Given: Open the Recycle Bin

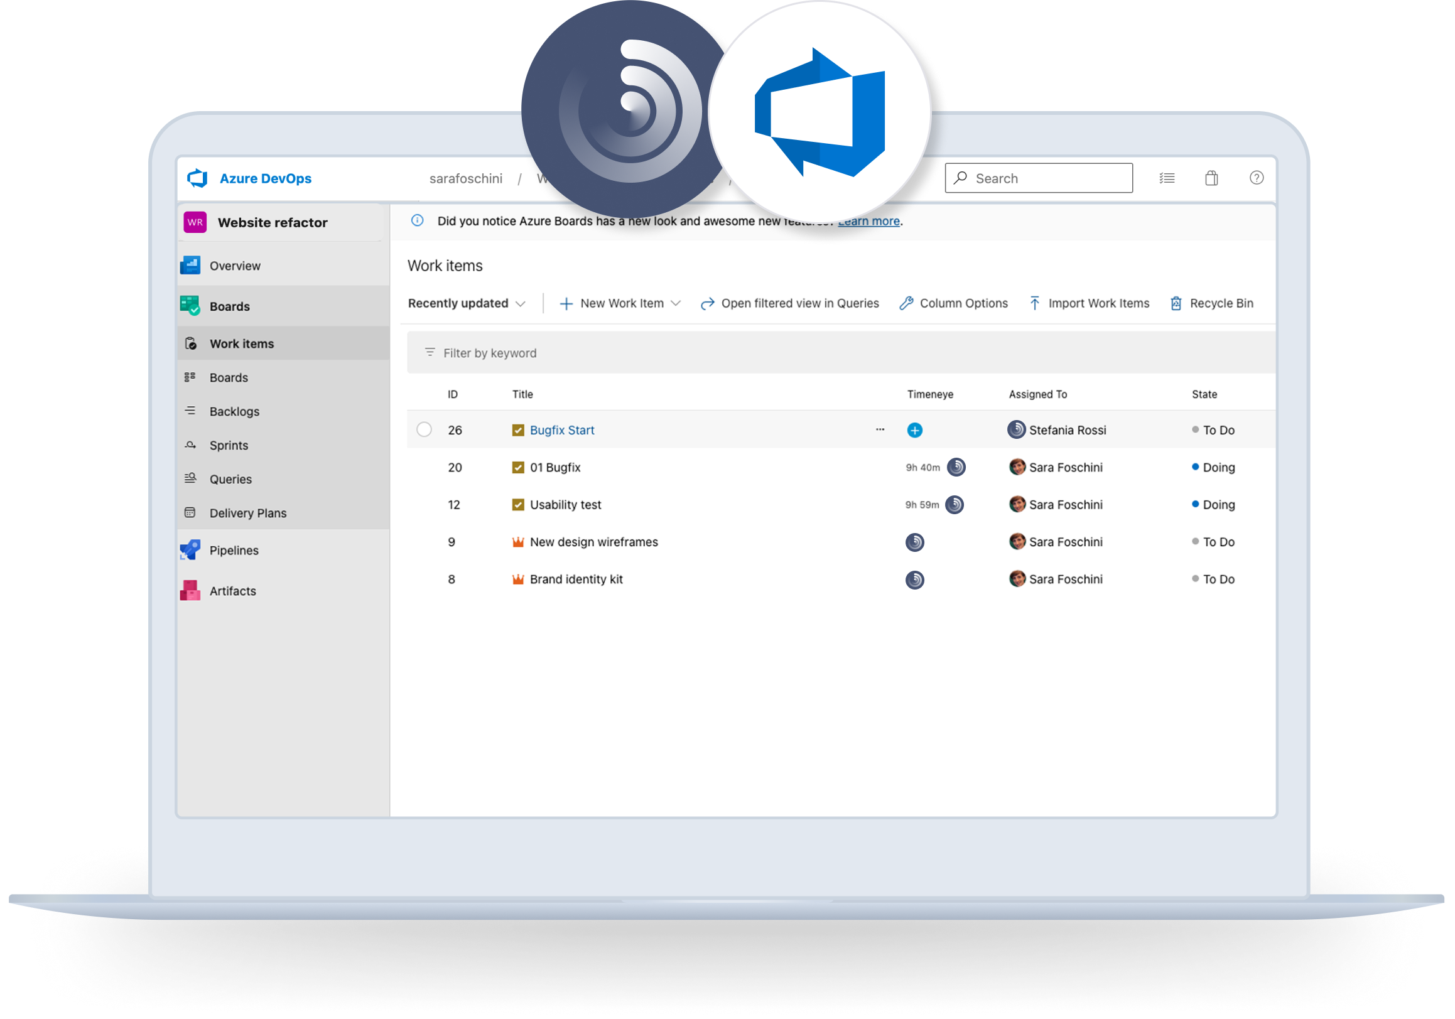Looking at the screenshot, I should [1211, 303].
